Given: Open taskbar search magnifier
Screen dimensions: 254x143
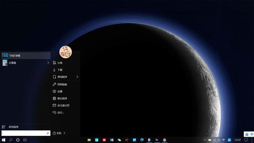Looking at the screenshot, I should [11, 140].
